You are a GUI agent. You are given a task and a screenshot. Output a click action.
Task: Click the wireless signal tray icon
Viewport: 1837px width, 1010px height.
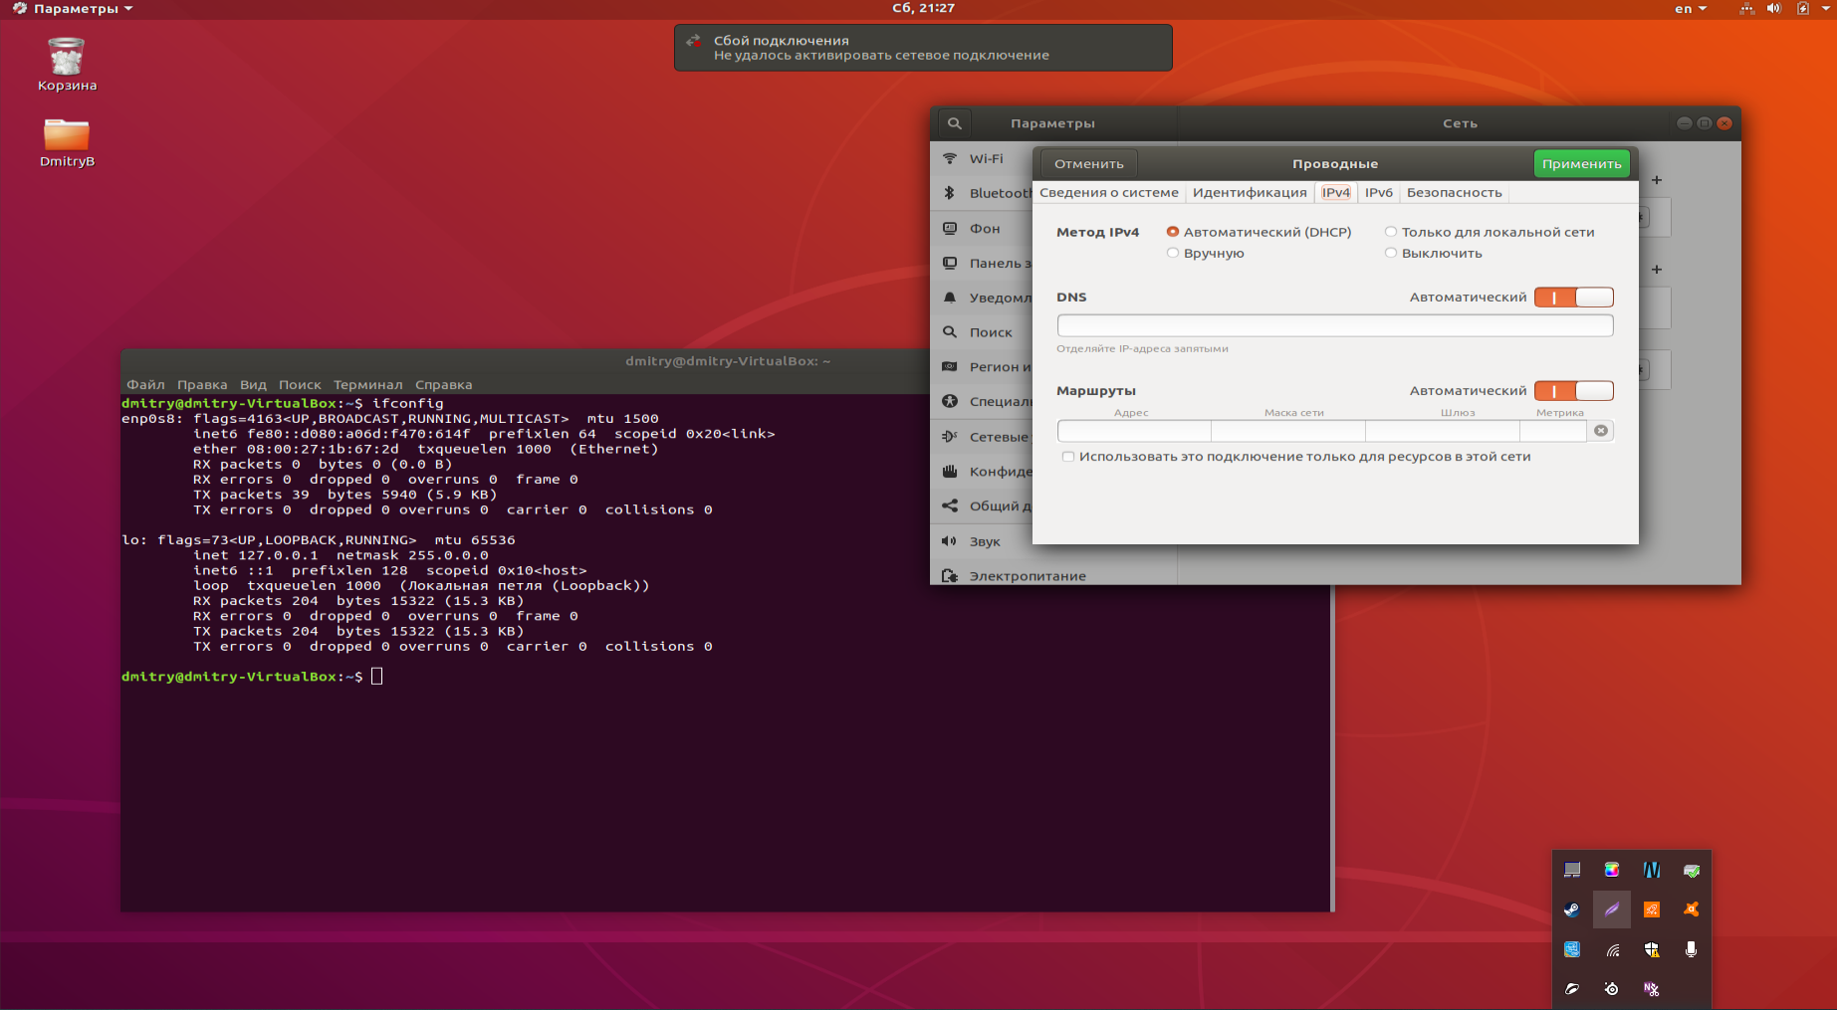point(1612,949)
